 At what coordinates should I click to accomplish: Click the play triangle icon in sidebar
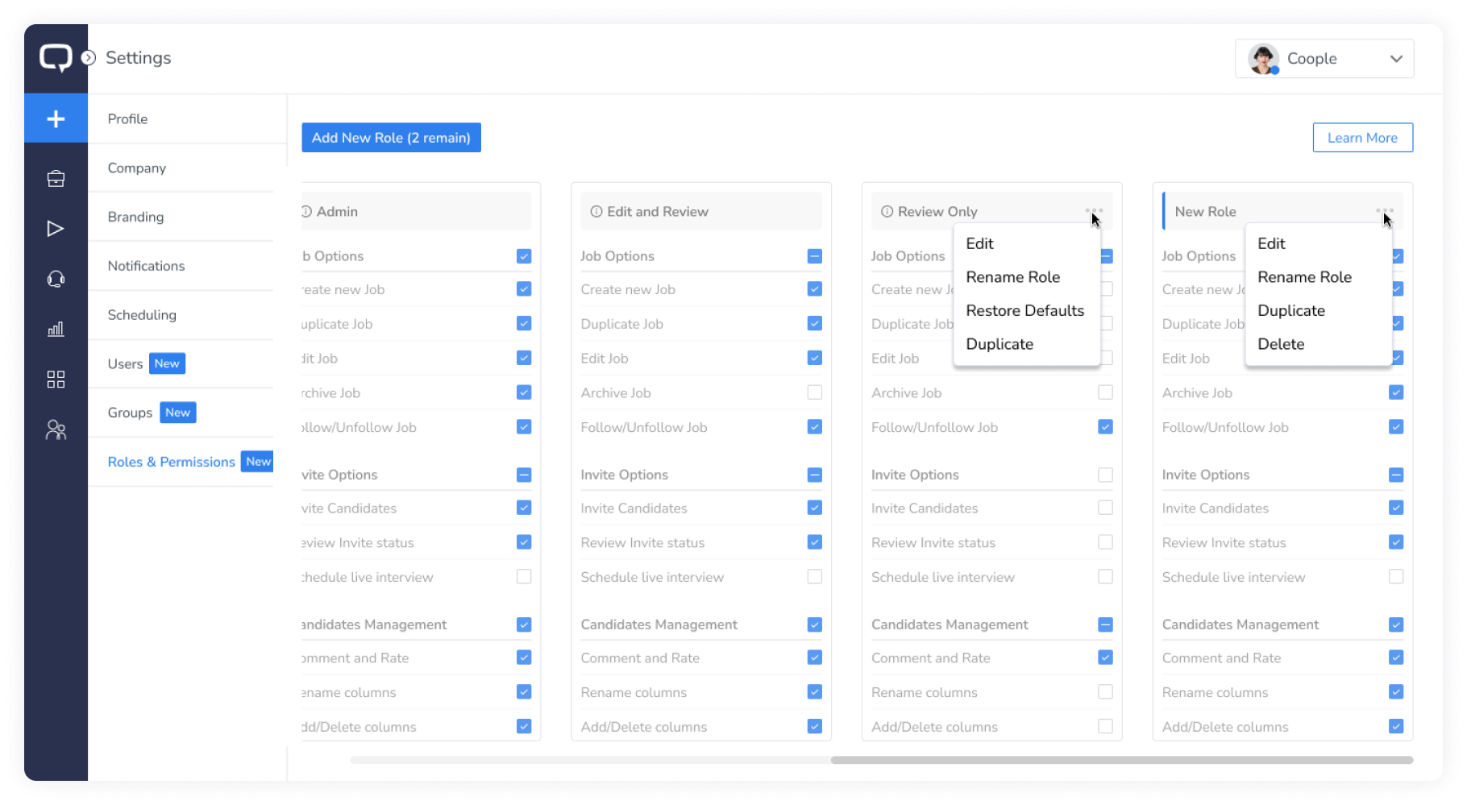56,229
